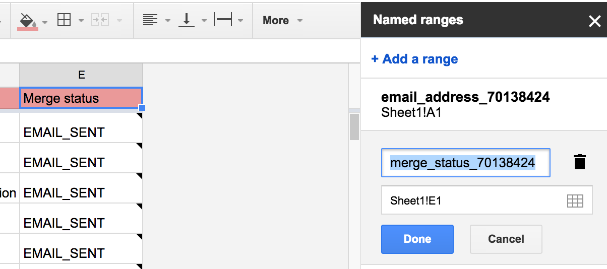Delete named range with trash icon

pyautogui.click(x=580, y=162)
